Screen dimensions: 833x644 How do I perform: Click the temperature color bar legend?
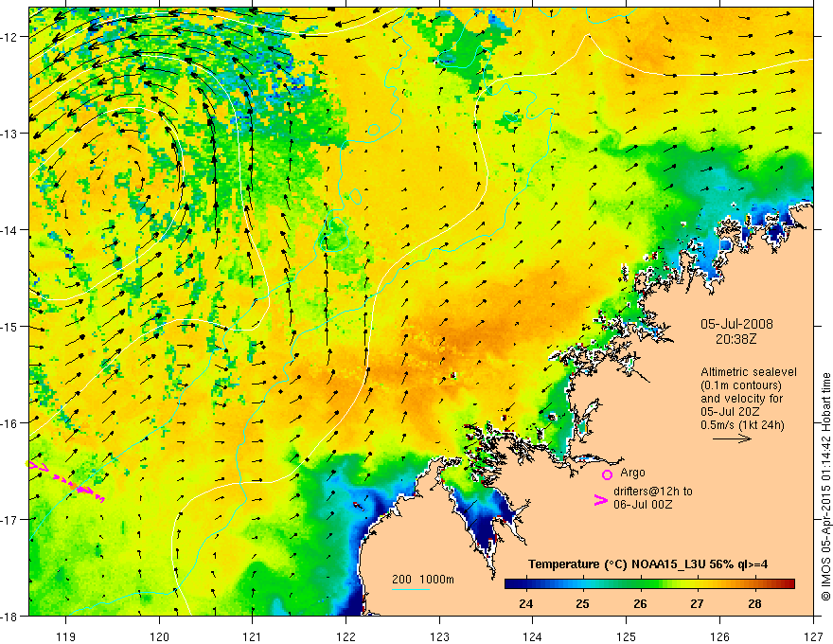(x=649, y=584)
